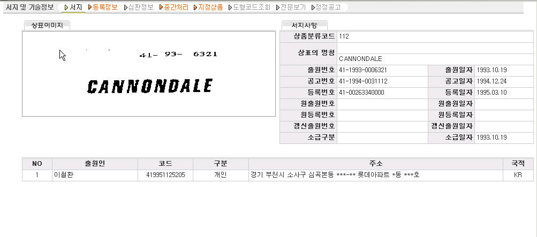Click the arrow icon beside 전문보기
Image resolution: width=537 pixels, height=237 pixels.
(278, 7)
